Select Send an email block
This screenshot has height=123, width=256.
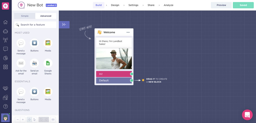coord(34,67)
